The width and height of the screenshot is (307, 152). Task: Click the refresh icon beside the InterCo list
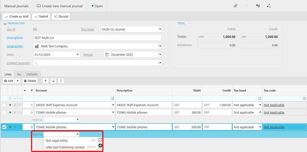click(x=100, y=140)
